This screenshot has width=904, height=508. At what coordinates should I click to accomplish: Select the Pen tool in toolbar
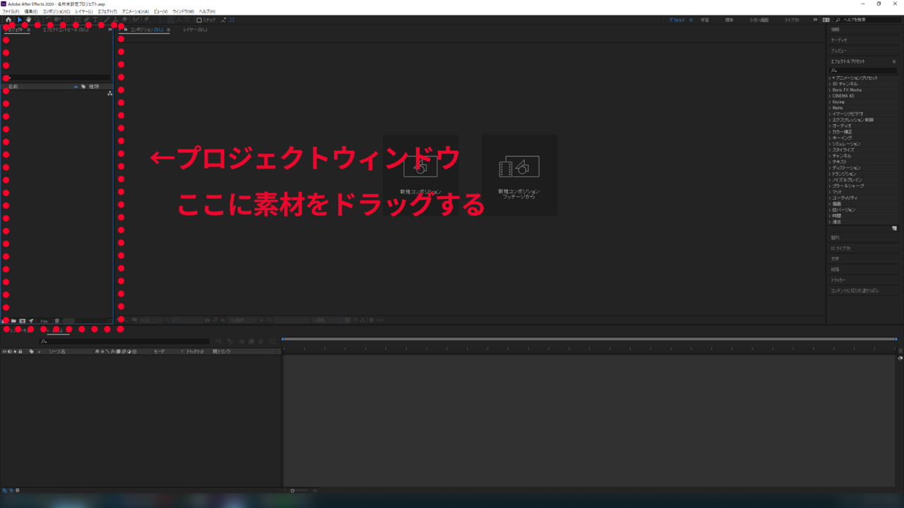(86, 20)
